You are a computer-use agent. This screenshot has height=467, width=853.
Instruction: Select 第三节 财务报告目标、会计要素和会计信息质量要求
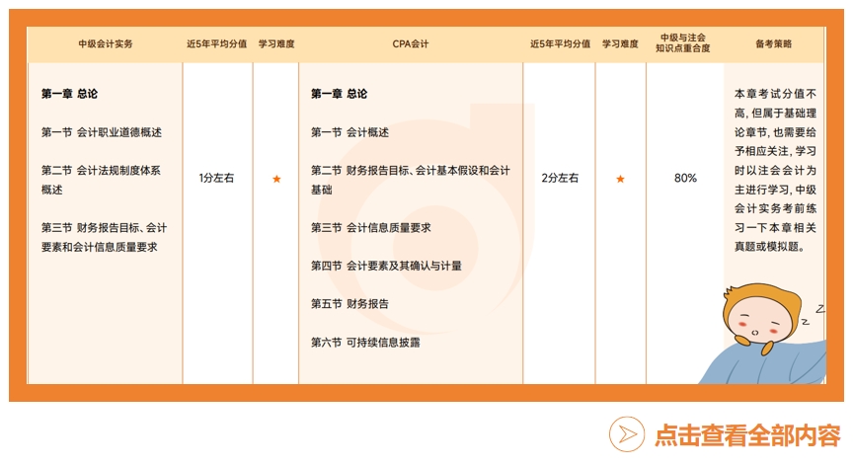pos(104,237)
